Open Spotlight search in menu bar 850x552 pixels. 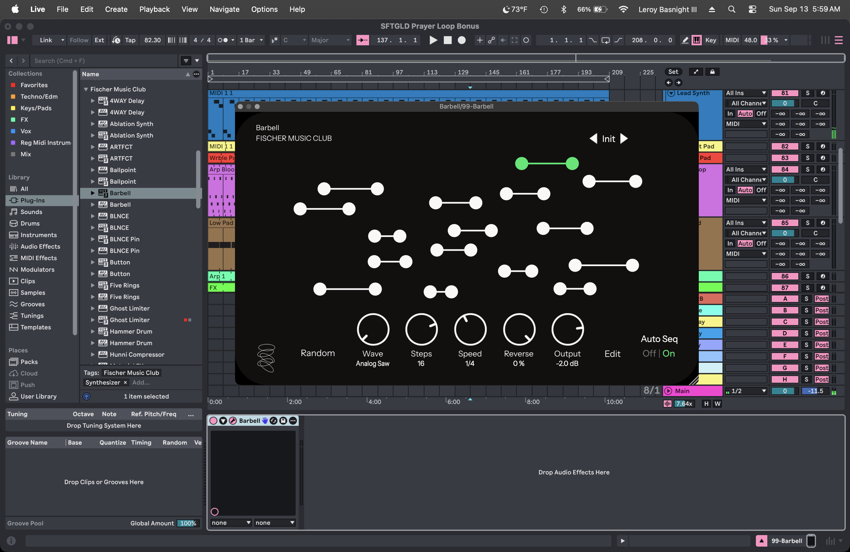731,9
